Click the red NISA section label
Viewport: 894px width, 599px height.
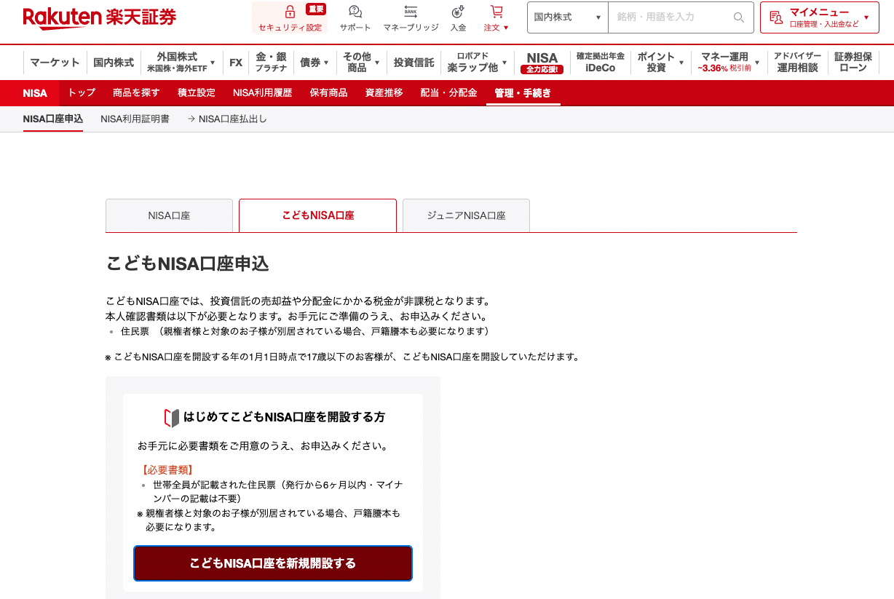pyautogui.click(x=35, y=93)
